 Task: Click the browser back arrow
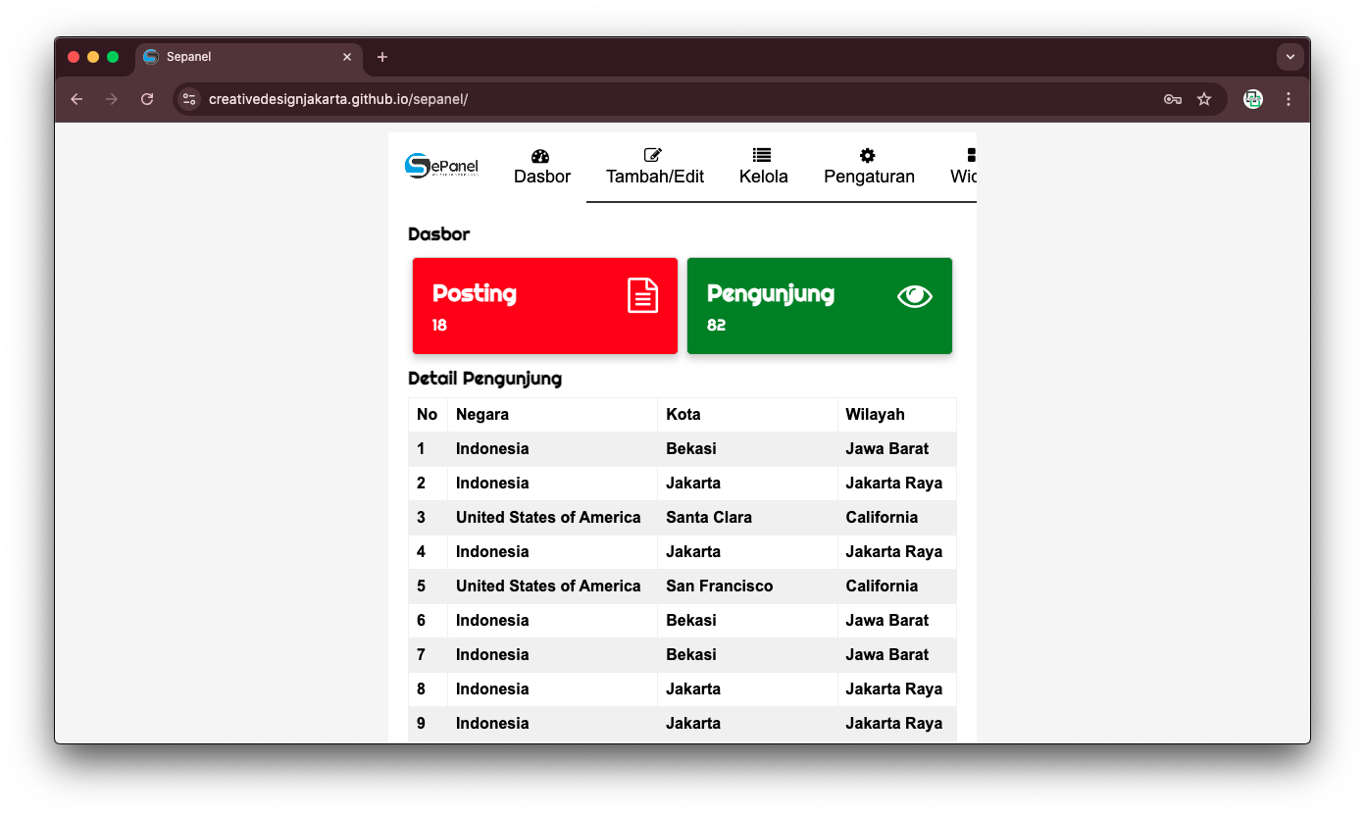(76, 99)
